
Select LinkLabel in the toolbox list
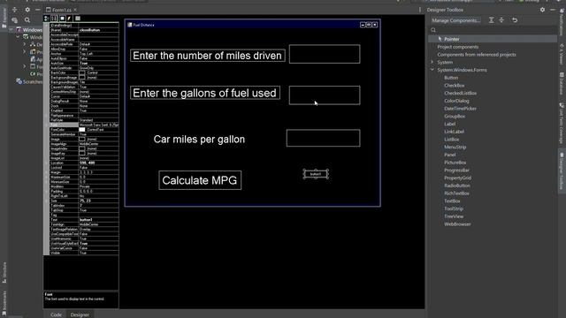(454, 132)
